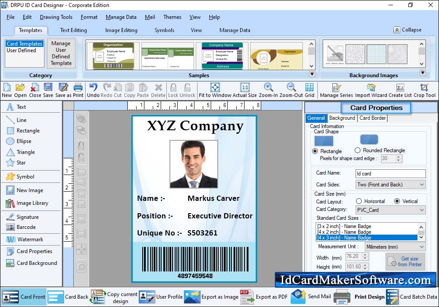Select the Rectangle card shape radio
The image size is (439, 307).
click(315, 151)
